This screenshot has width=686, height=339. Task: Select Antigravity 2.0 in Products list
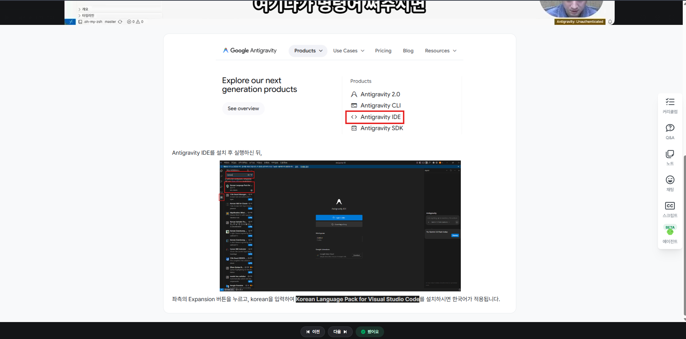(375, 94)
